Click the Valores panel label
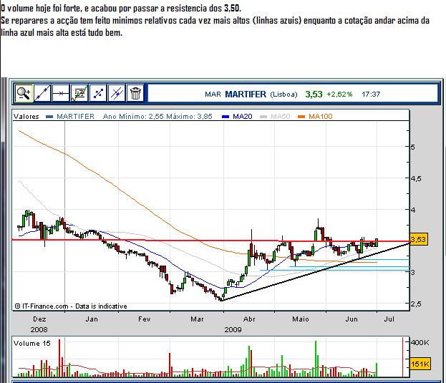The image size is (446, 383). [x=26, y=116]
